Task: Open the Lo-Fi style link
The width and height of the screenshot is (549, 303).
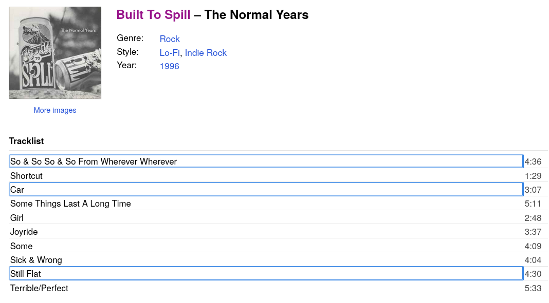Action: click(170, 53)
